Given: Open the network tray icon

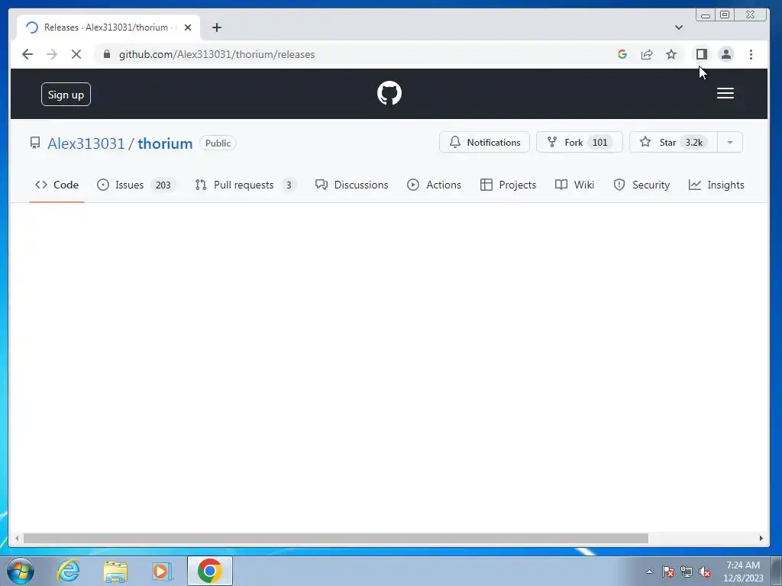Looking at the screenshot, I should [687, 572].
